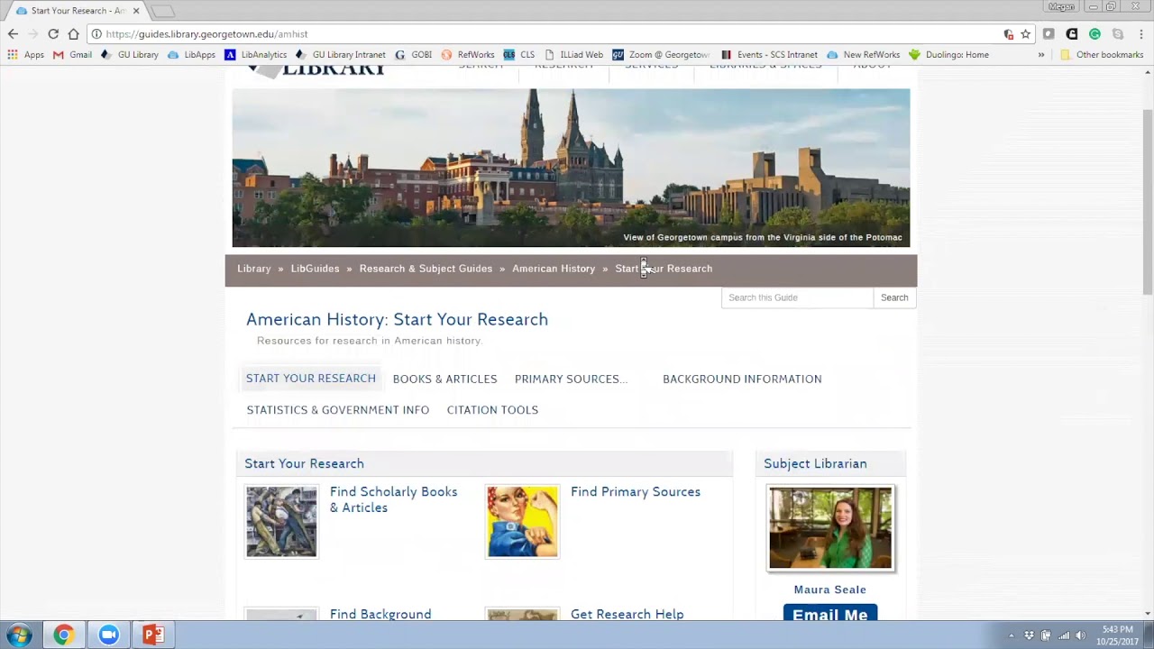Open the Get Research Help link
Viewport: 1154px width, 649px height.
[x=627, y=615]
